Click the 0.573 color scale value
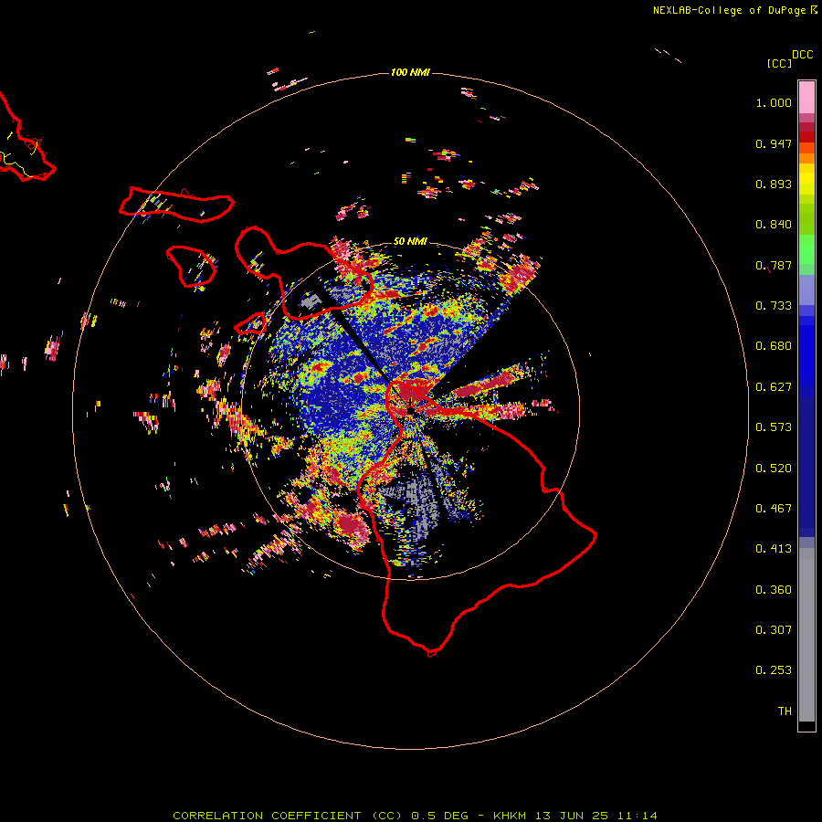822x822 pixels. 774,427
